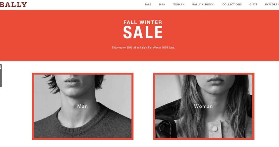Go to BALLY X SHOK-1 page
The image size is (279, 147).
[x=203, y=4]
